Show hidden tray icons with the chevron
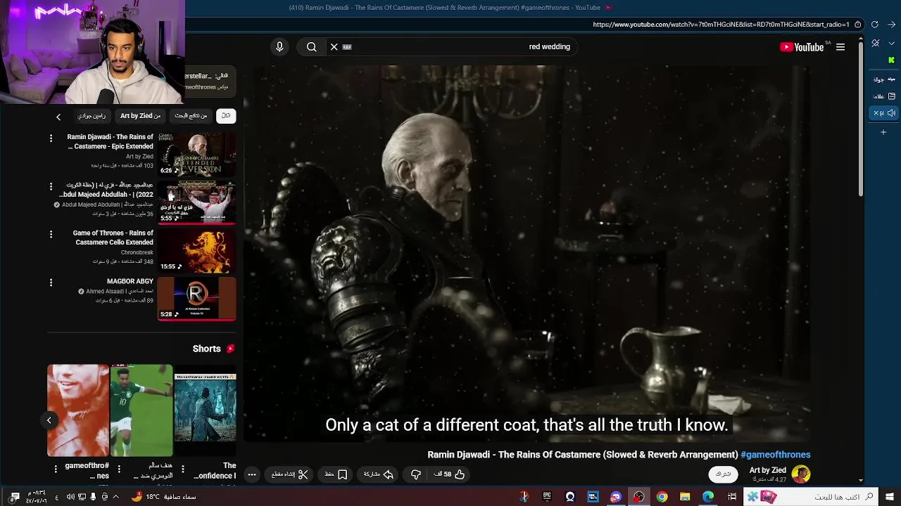The height and width of the screenshot is (506, 901). pos(115,497)
